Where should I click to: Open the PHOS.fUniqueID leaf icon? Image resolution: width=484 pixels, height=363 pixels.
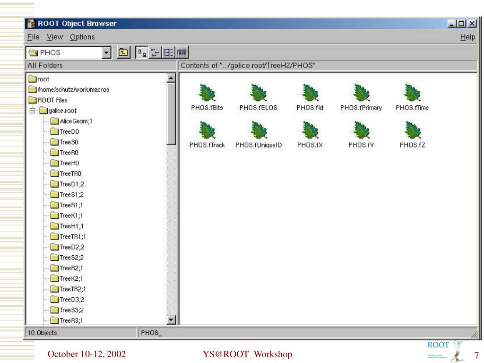[x=259, y=130]
